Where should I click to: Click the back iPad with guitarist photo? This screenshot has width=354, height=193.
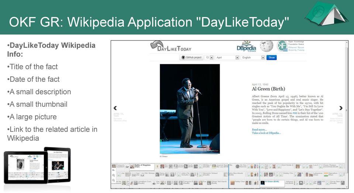(58, 164)
